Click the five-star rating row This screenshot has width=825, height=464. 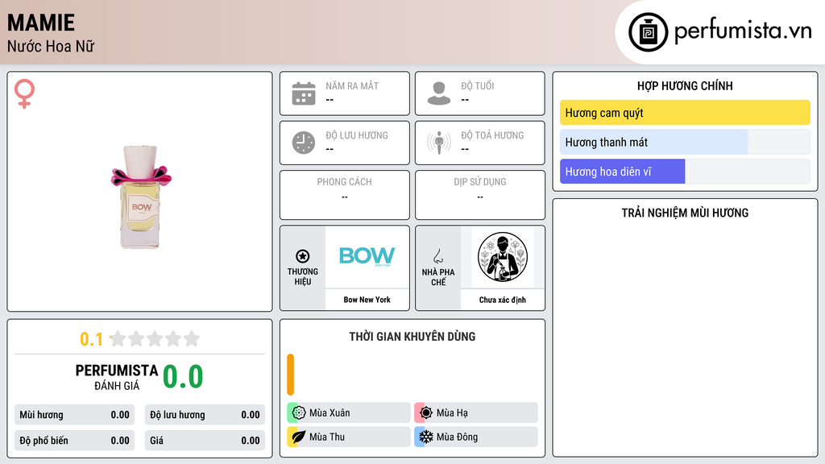155,338
